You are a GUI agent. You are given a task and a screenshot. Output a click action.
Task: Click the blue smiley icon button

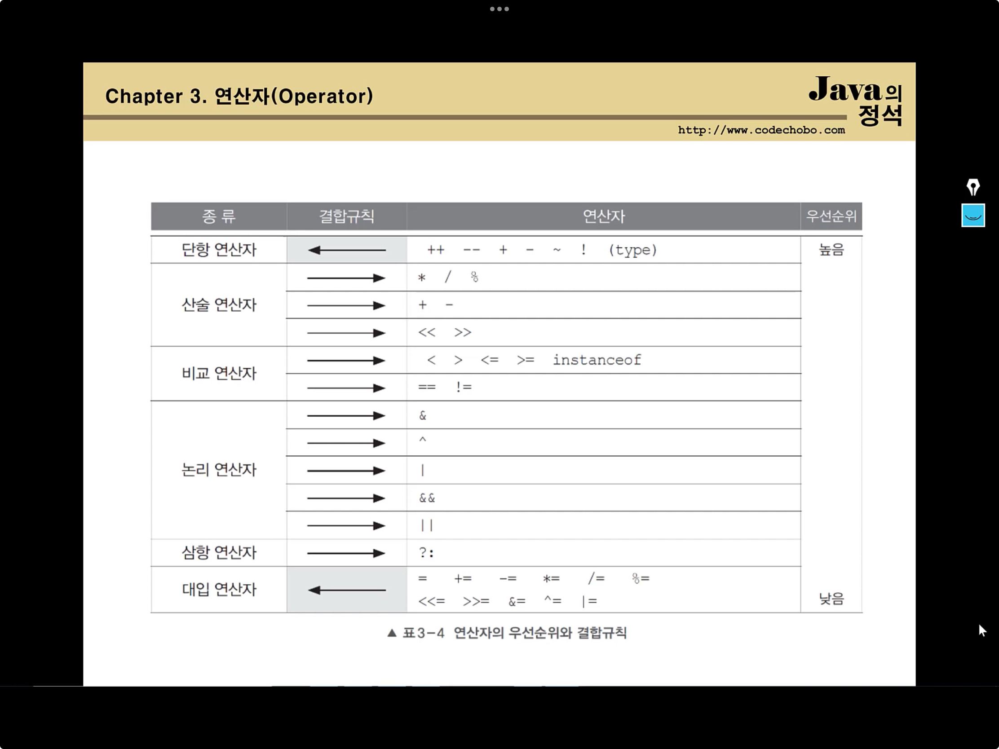pos(973,216)
